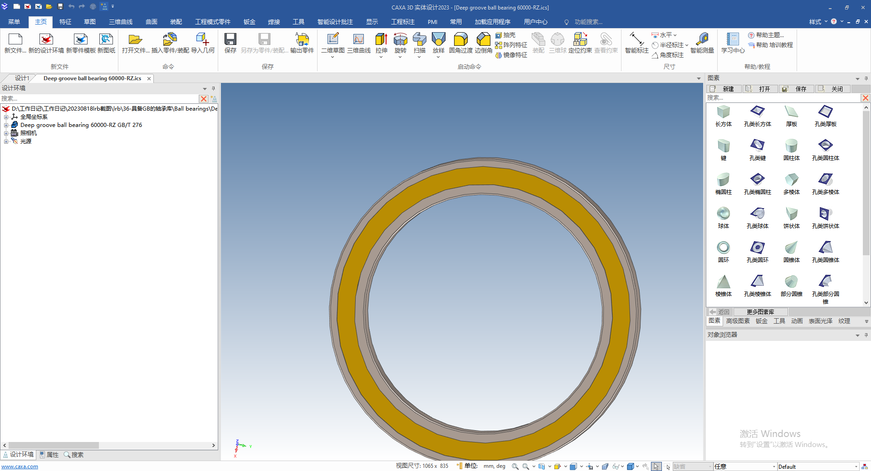Click 新零件模板 new part template icon
Image resolution: width=871 pixels, height=471 pixels.
tap(81, 43)
